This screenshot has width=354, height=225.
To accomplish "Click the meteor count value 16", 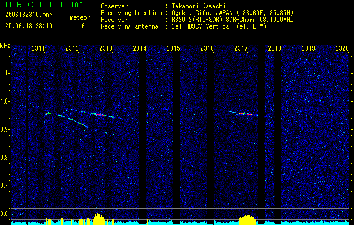I will tap(82, 26).
